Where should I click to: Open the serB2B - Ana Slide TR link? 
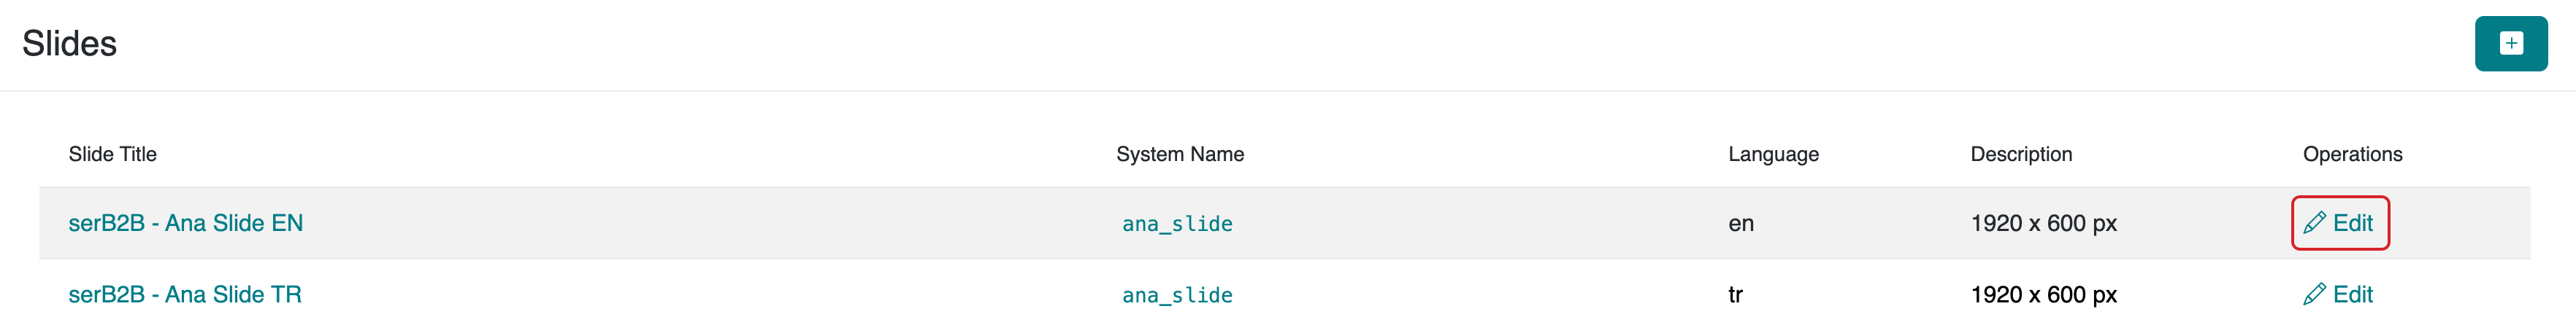click(x=184, y=295)
